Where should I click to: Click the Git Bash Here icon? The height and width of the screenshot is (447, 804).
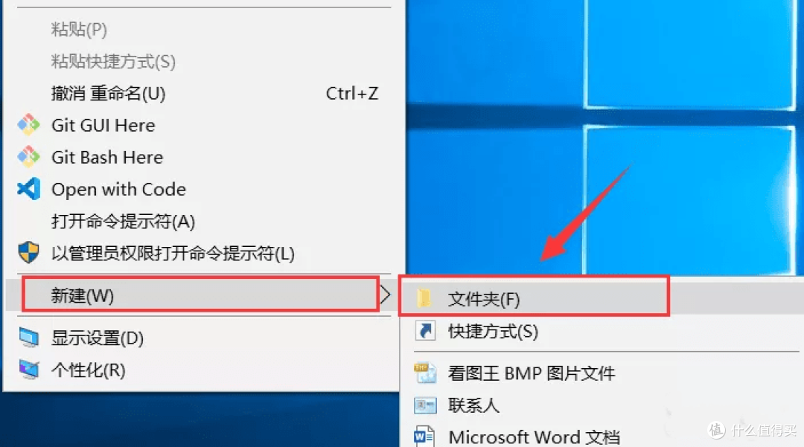tap(28, 157)
